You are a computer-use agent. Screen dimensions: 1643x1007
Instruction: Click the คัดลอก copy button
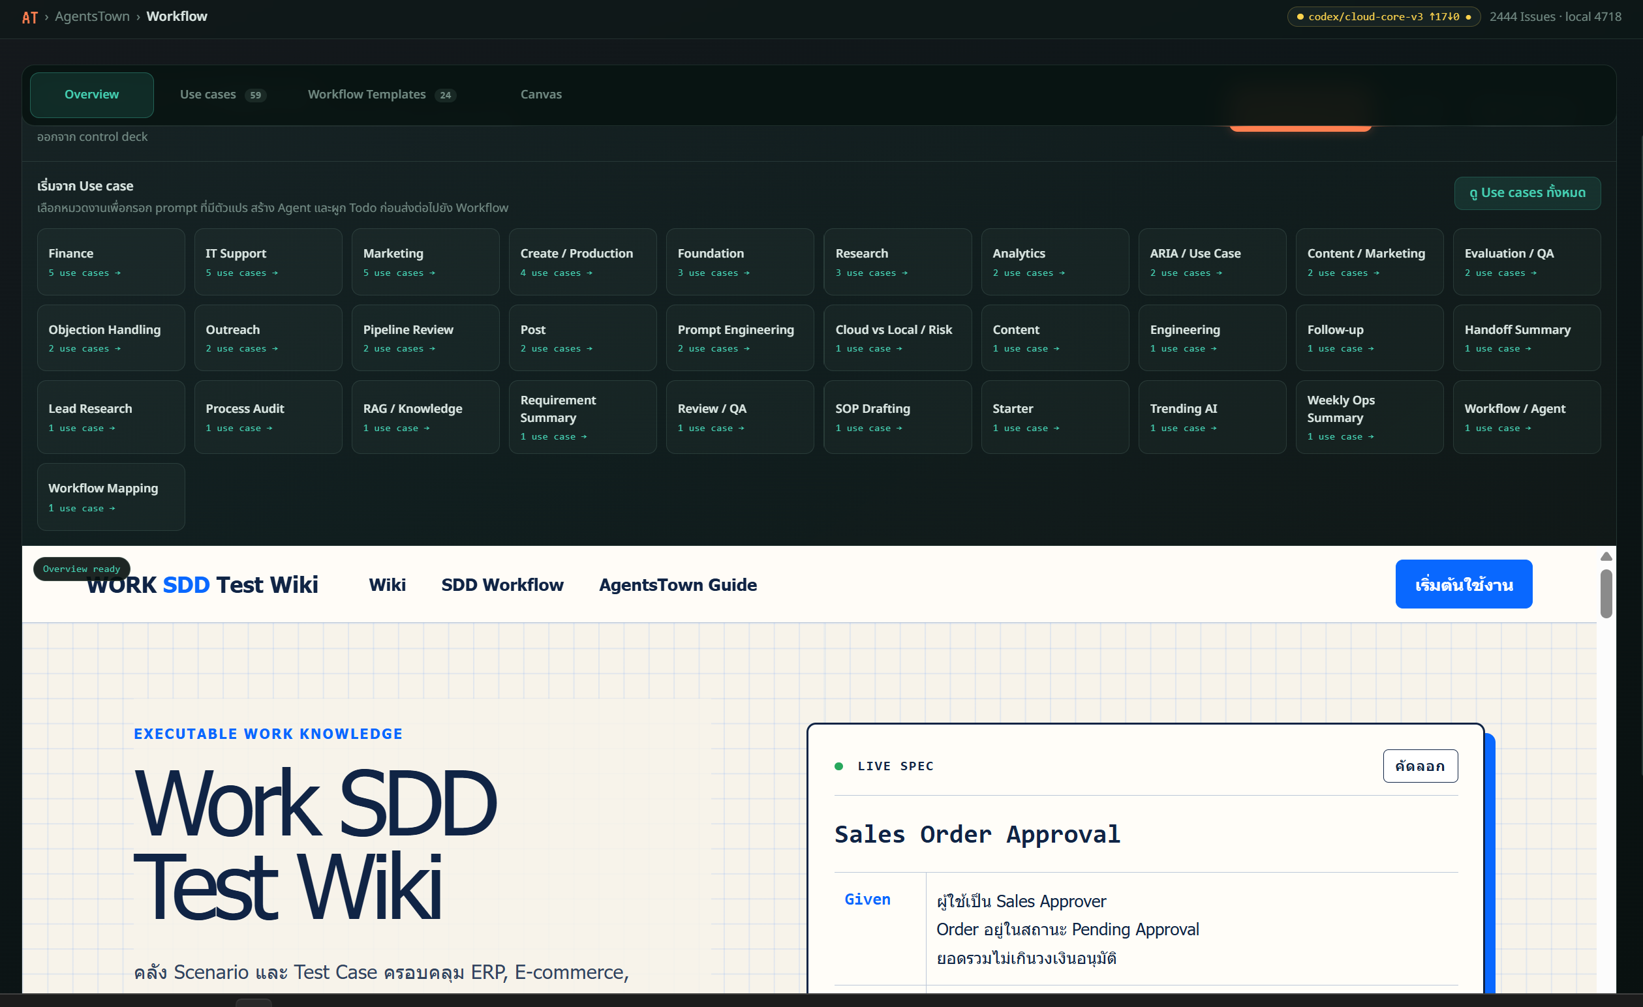click(1420, 766)
